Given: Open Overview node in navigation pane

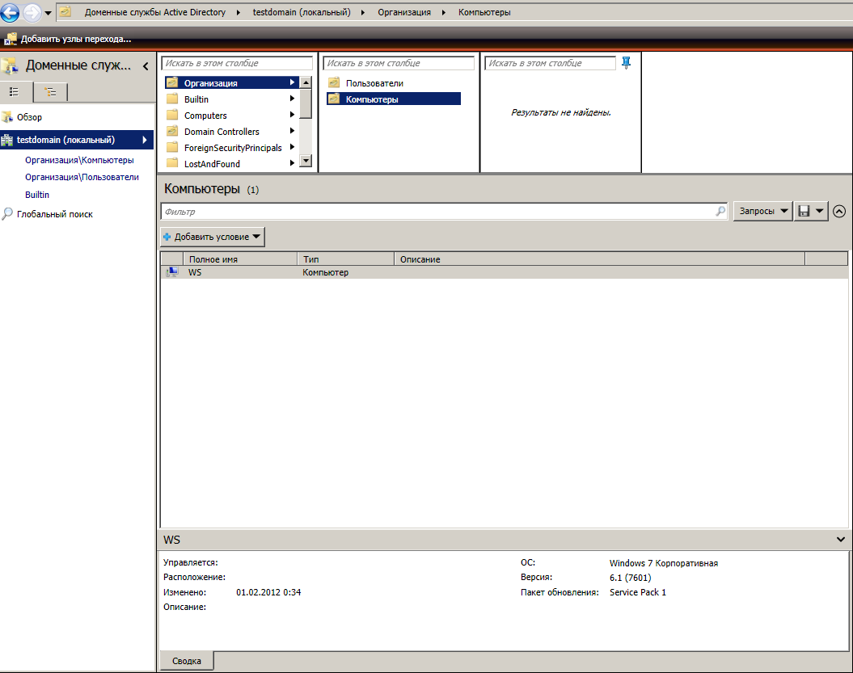Looking at the screenshot, I should pyautogui.click(x=29, y=117).
